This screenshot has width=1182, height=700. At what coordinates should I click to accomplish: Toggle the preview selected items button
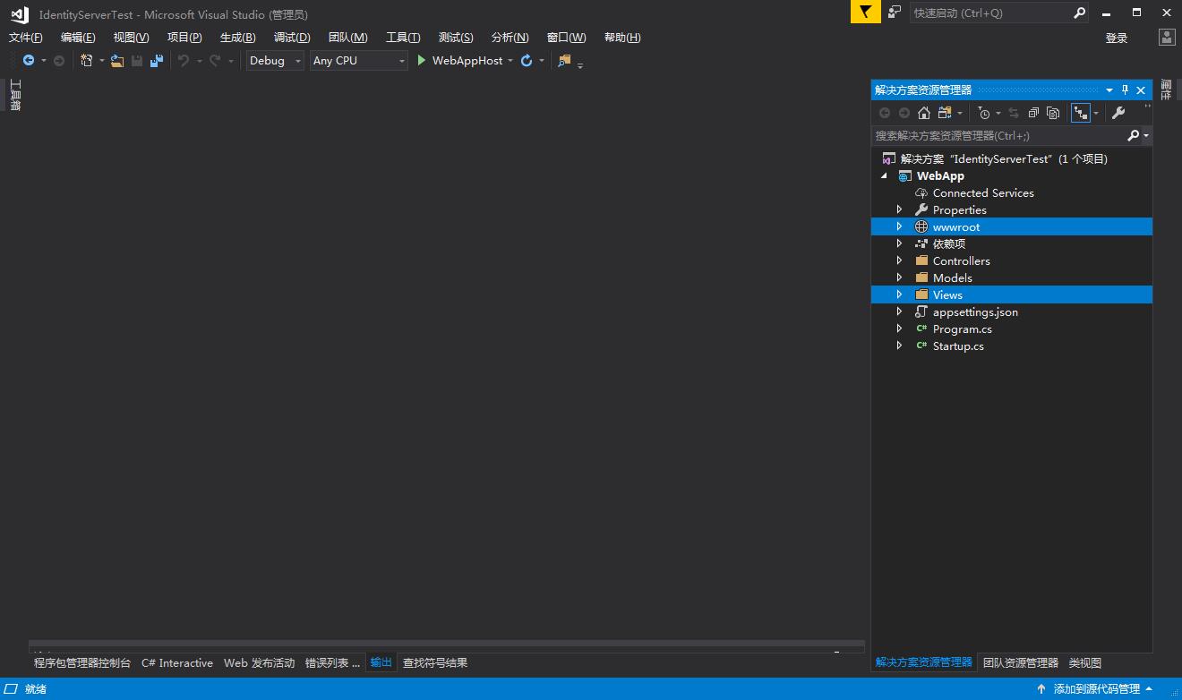1081,113
